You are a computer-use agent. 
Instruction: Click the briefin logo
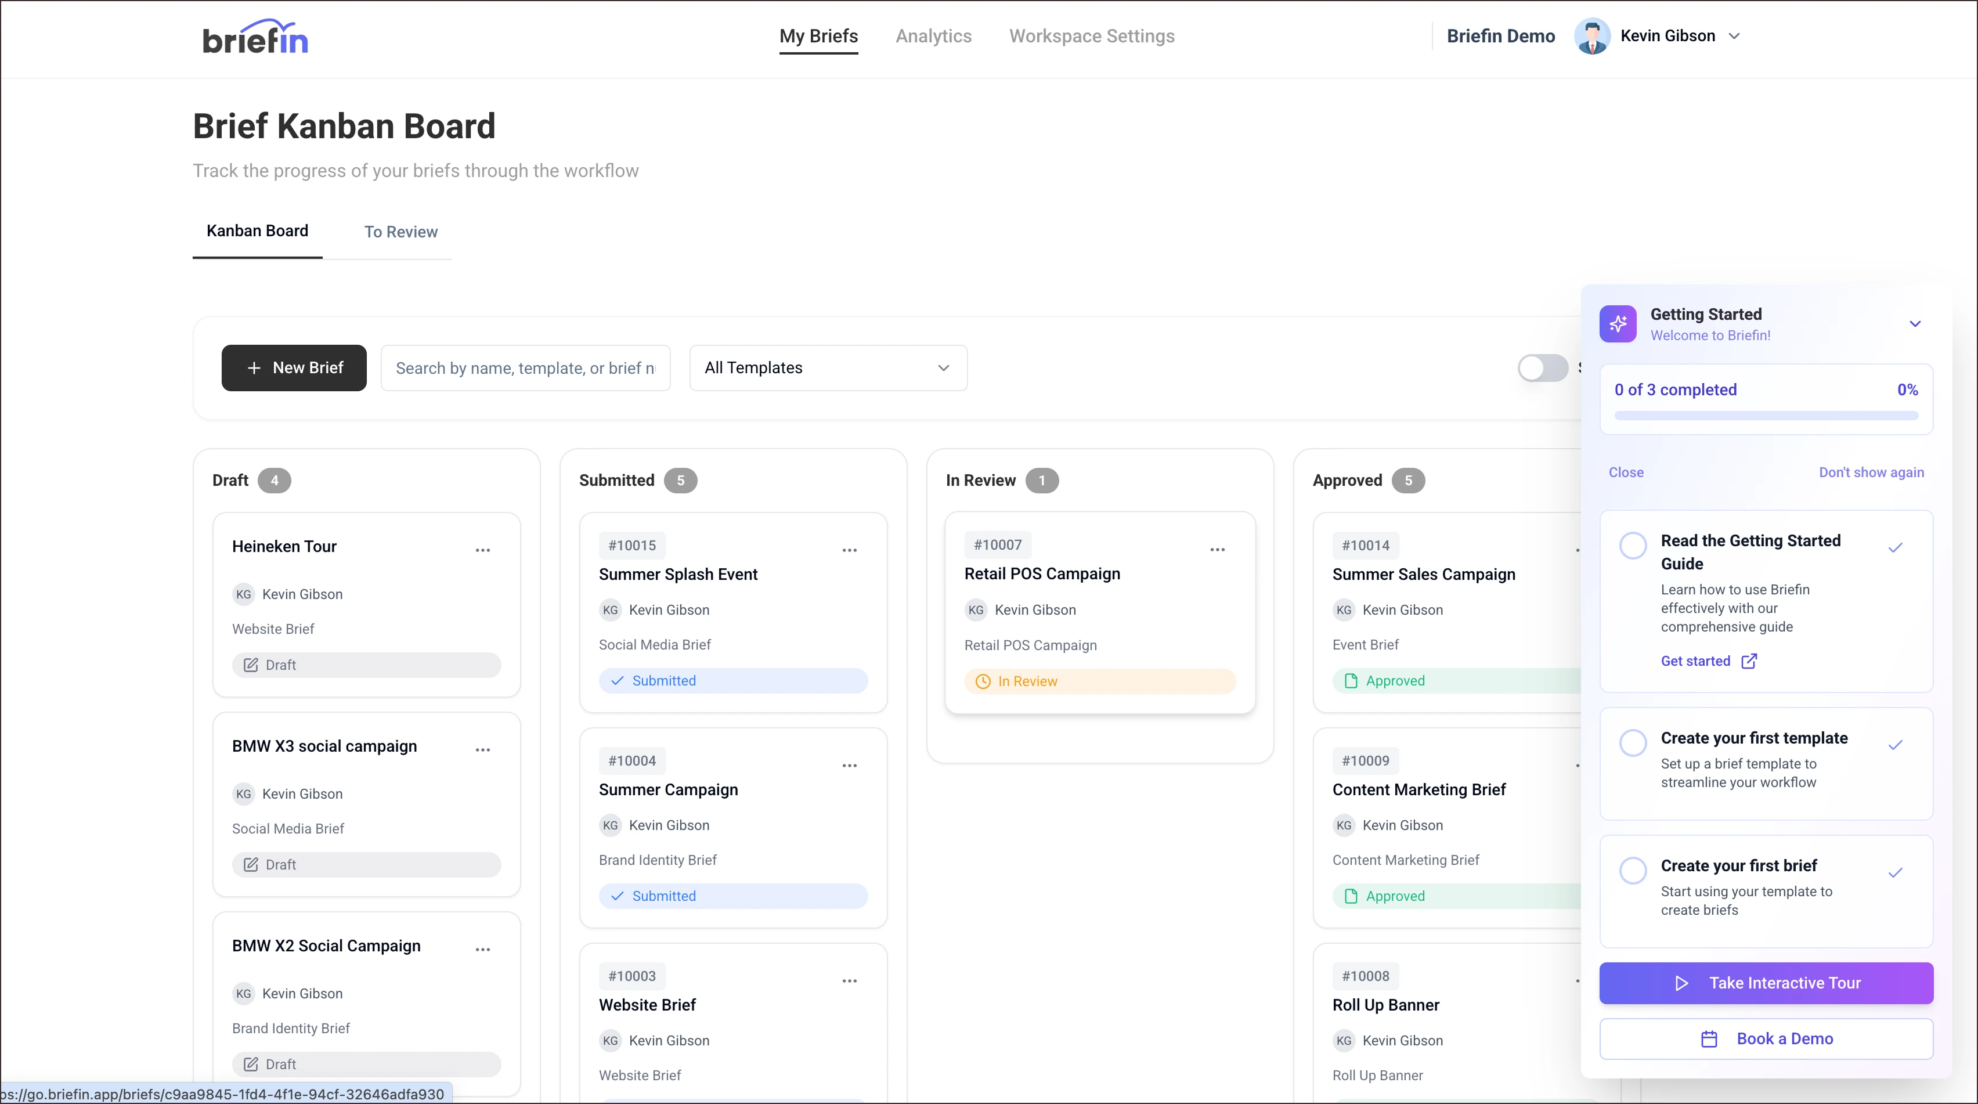click(255, 38)
